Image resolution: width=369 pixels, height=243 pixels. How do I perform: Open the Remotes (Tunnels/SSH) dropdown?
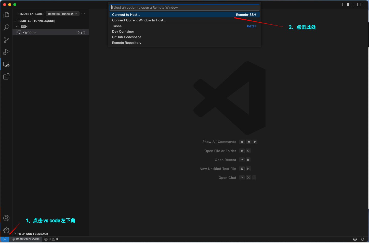point(62,14)
